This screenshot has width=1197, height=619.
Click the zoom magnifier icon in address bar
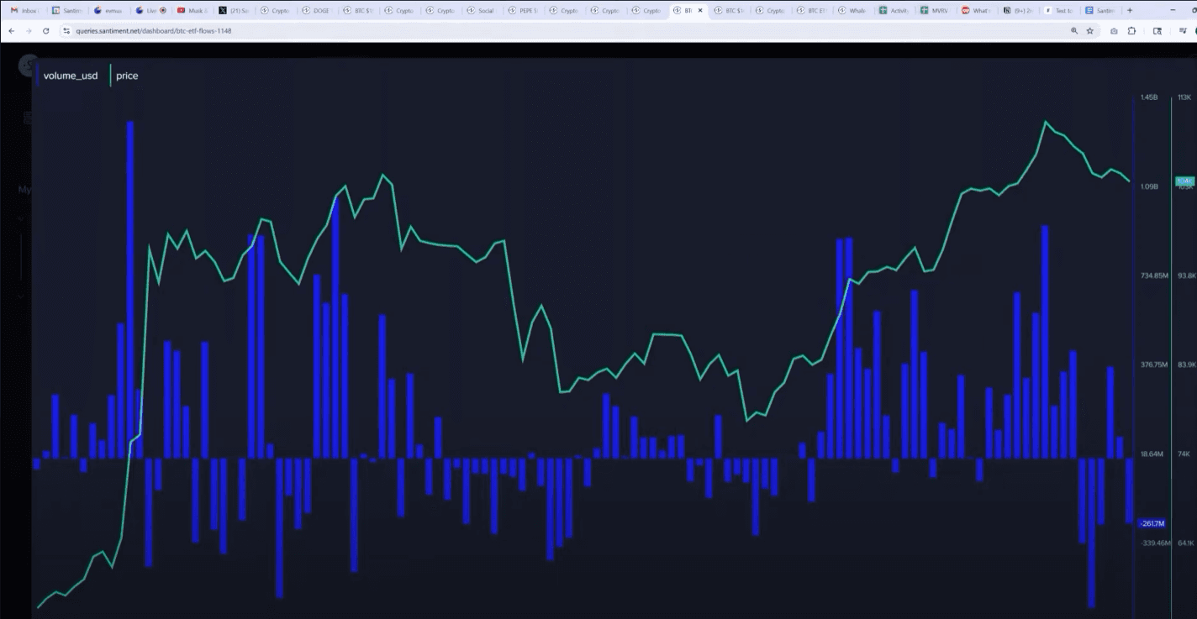1073,31
